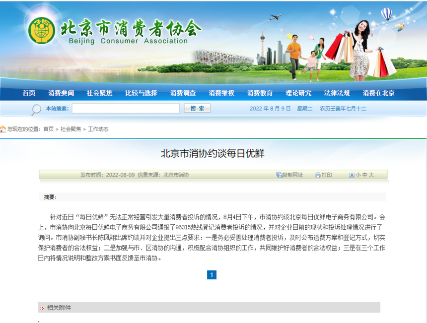Set font size to 小
The height and width of the screenshot is (323, 427).
pyautogui.click(x=358, y=175)
